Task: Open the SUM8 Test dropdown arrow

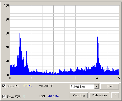Action: (96, 87)
